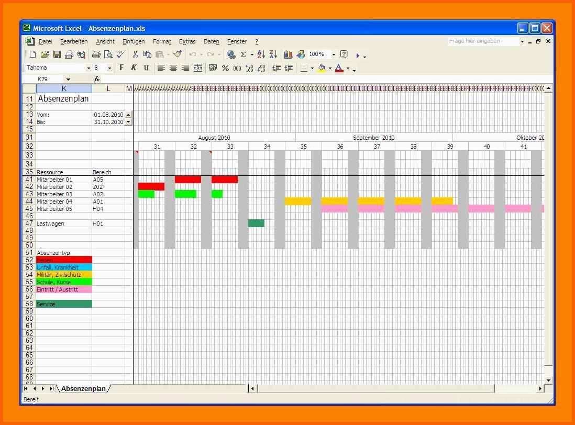
Task: Click the Ferien red legend swatch
Action: [x=64, y=260]
